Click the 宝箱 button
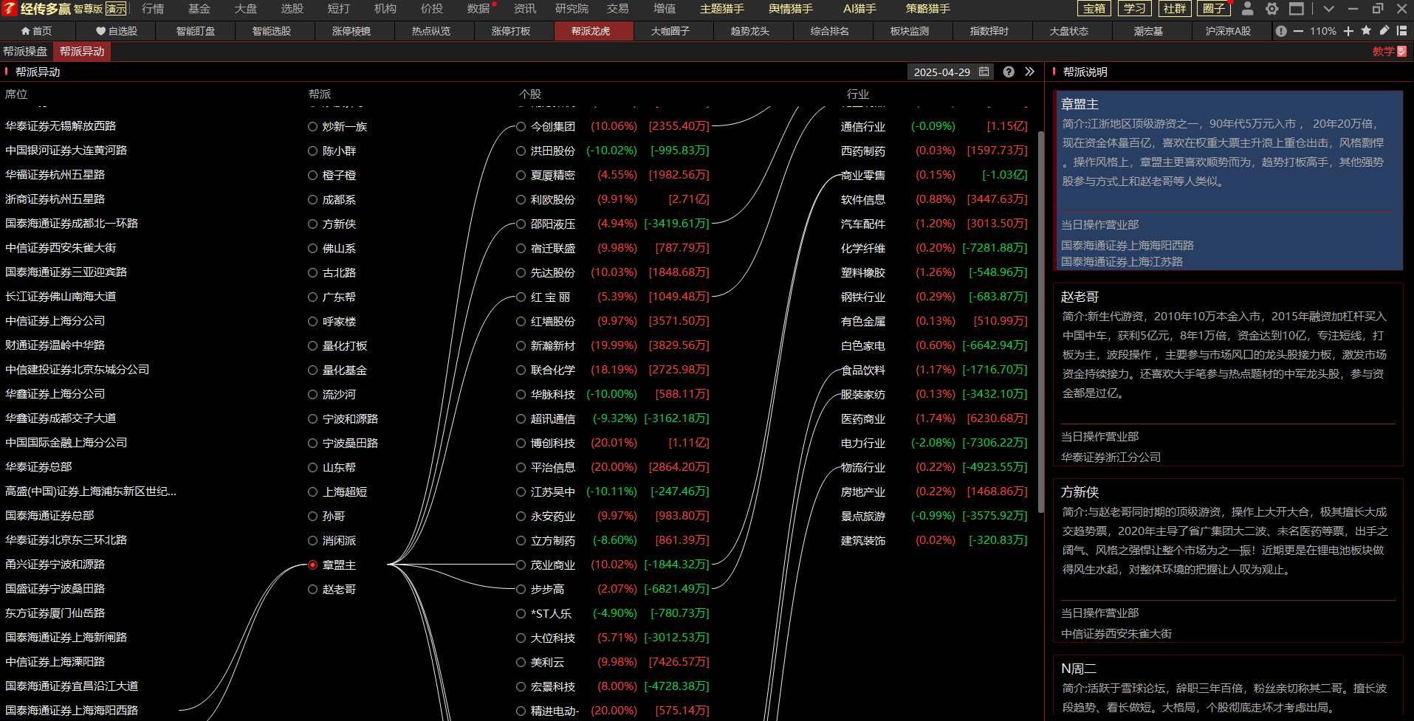This screenshot has height=721, width=1414. (x=1095, y=9)
